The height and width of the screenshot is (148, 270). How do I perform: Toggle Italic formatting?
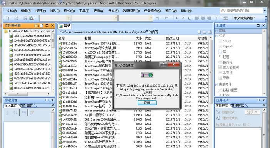pos(183,18)
